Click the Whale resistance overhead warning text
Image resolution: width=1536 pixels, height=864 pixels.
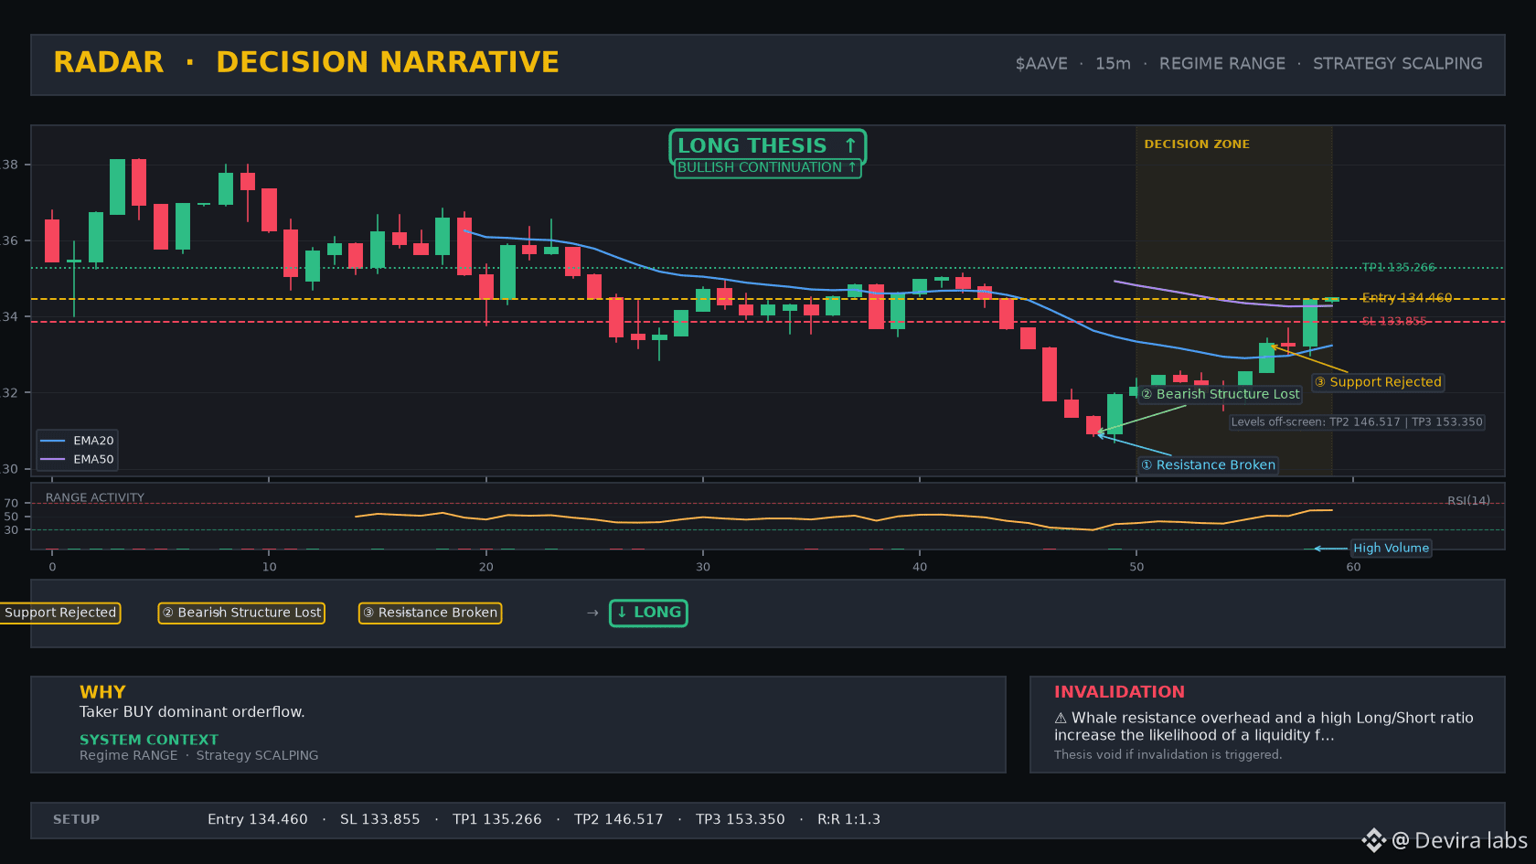pos(1264,727)
